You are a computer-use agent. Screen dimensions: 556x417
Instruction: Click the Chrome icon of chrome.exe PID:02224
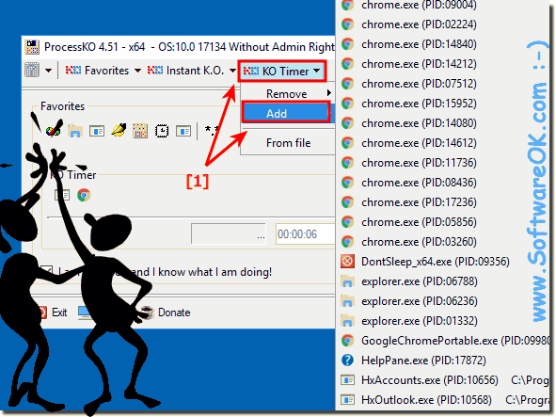tap(347, 24)
